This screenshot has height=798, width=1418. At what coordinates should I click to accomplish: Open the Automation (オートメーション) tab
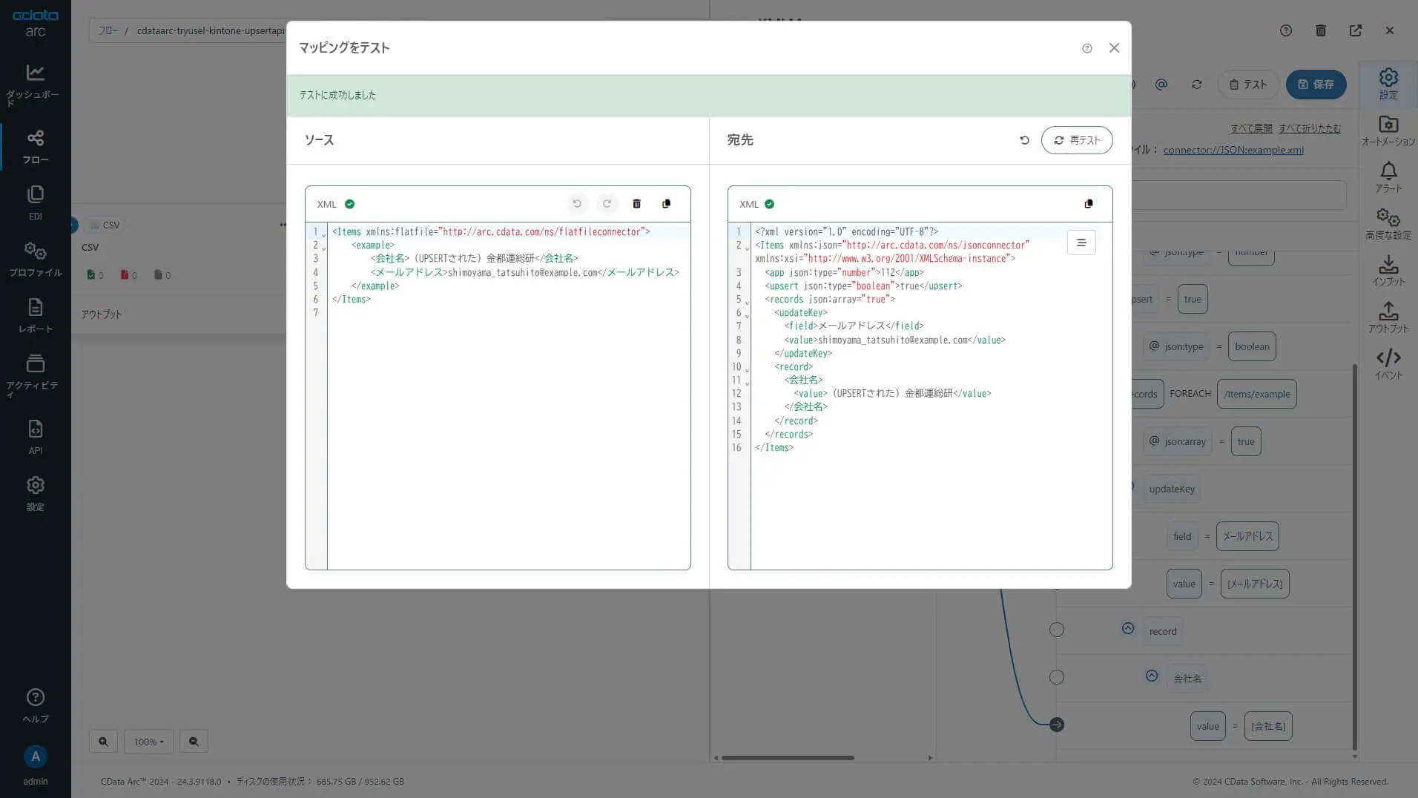[x=1388, y=131]
